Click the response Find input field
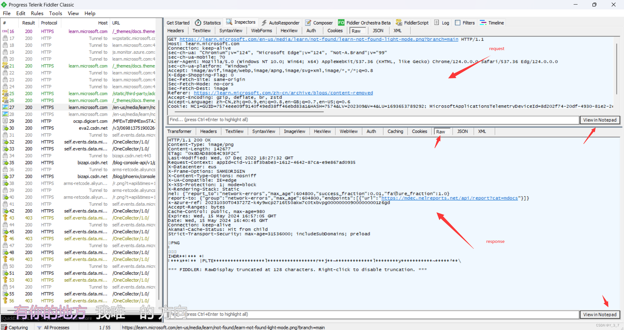The width and height of the screenshot is (624, 330). [373, 314]
